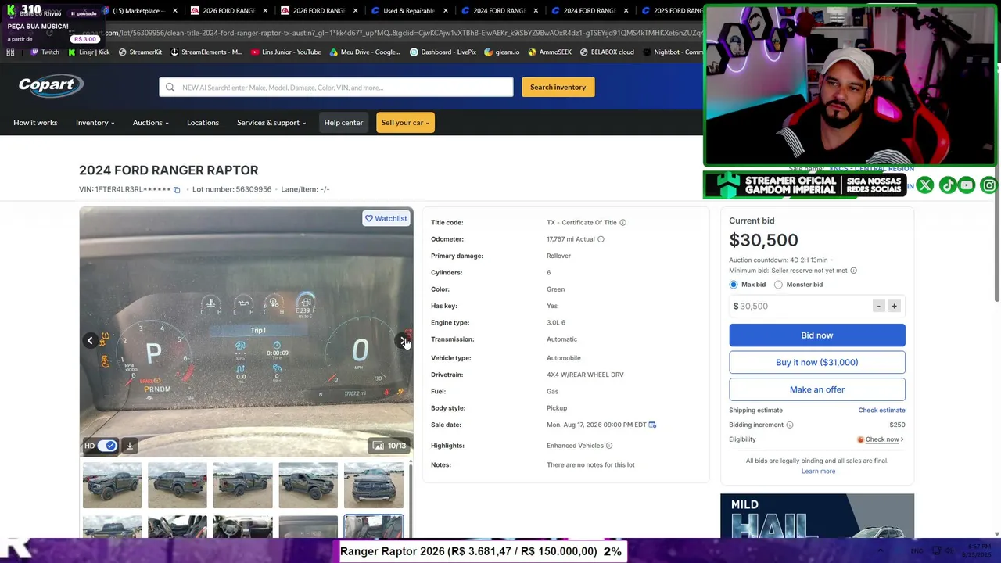1001x563 pixels.
Task: Open the AmmoSEEK bookmark
Action: 550,52
